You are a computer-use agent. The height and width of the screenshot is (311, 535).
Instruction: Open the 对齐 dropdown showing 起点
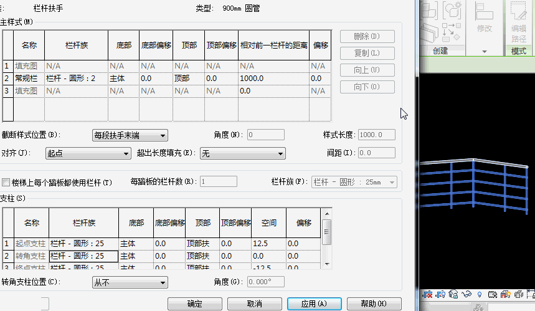88,153
